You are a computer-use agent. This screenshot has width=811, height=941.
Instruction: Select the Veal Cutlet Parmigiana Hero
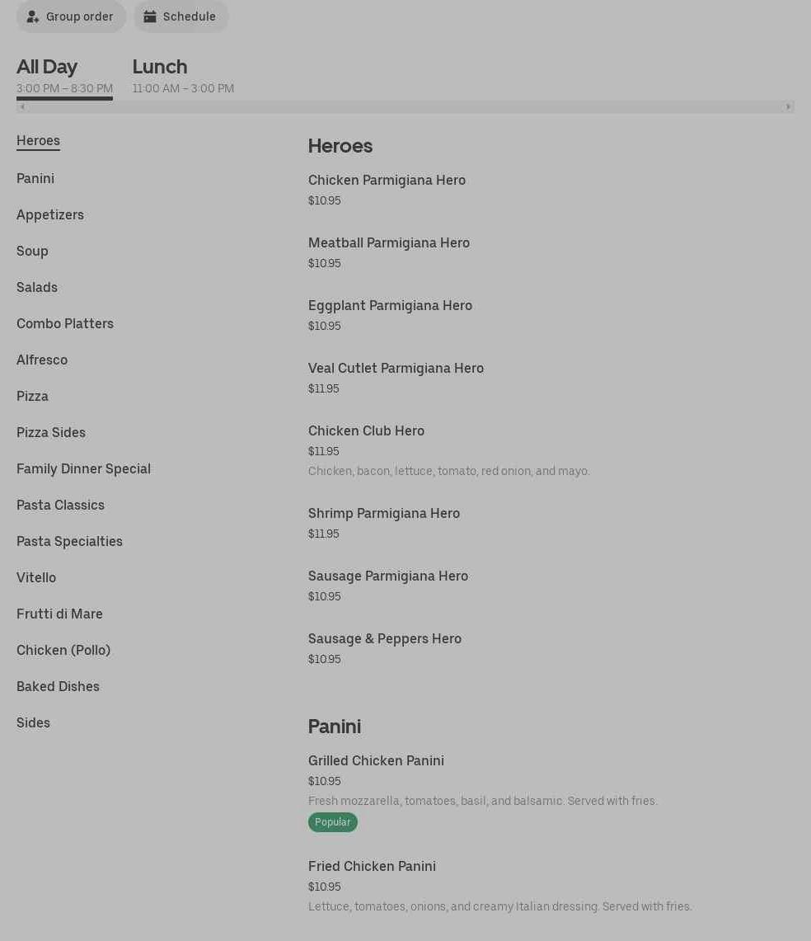click(396, 368)
